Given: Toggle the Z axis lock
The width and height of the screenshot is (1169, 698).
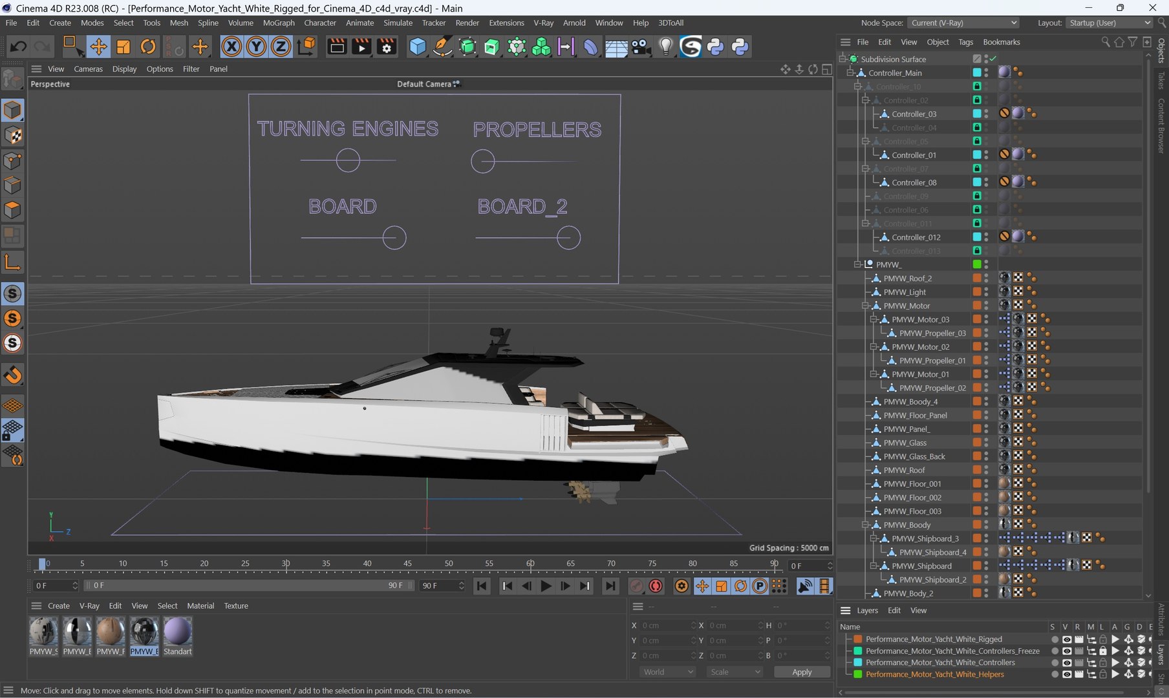Looking at the screenshot, I should (x=281, y=47).
